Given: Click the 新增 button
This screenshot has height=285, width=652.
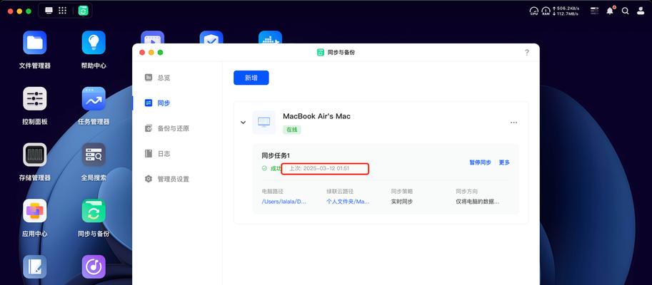Looking at the screenshot, I should pyautogui.click(x=251, y=78).
